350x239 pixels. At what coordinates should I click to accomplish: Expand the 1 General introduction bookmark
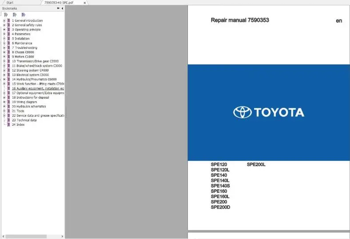pyautogui.click(x=4, y=20)
